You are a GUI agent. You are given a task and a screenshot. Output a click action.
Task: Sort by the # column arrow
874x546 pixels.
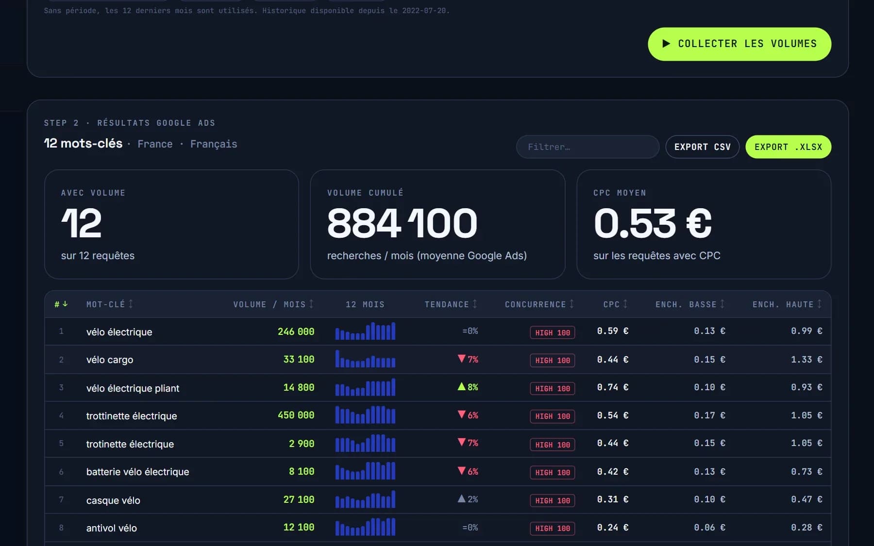pyautogui.click(x=61, y=304)
